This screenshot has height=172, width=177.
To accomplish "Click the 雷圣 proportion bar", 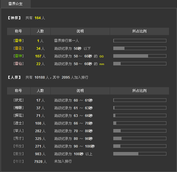I will click(140, 48).
